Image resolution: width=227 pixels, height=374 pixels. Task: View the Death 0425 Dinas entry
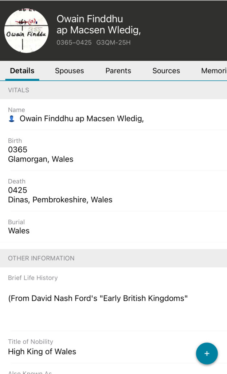[x=60, y=195]
